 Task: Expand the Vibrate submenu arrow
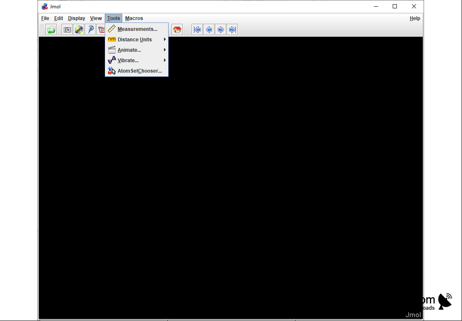coord(165,60)
